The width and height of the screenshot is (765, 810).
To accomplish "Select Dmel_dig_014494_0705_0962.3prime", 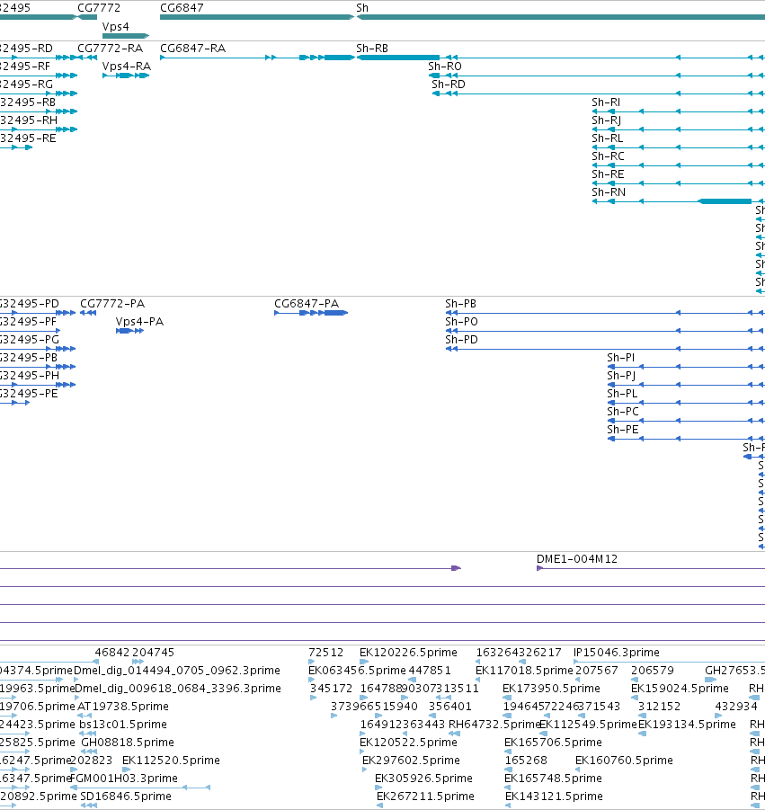I will (x=177, y=671).
